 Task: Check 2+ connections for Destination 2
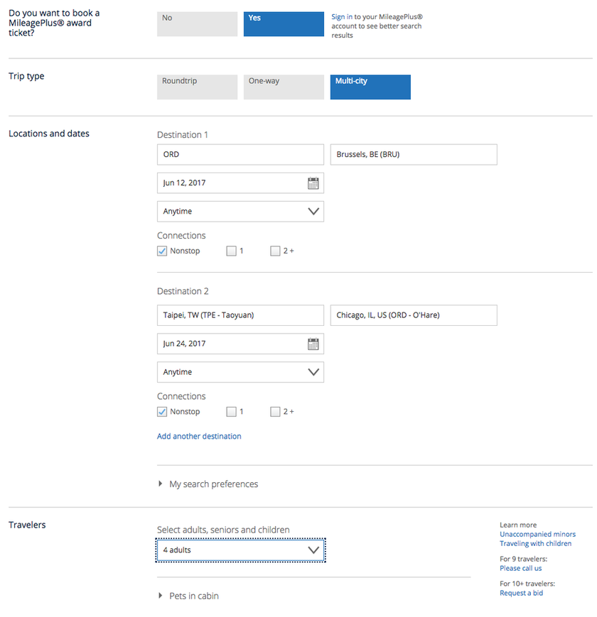pos(275,412)
